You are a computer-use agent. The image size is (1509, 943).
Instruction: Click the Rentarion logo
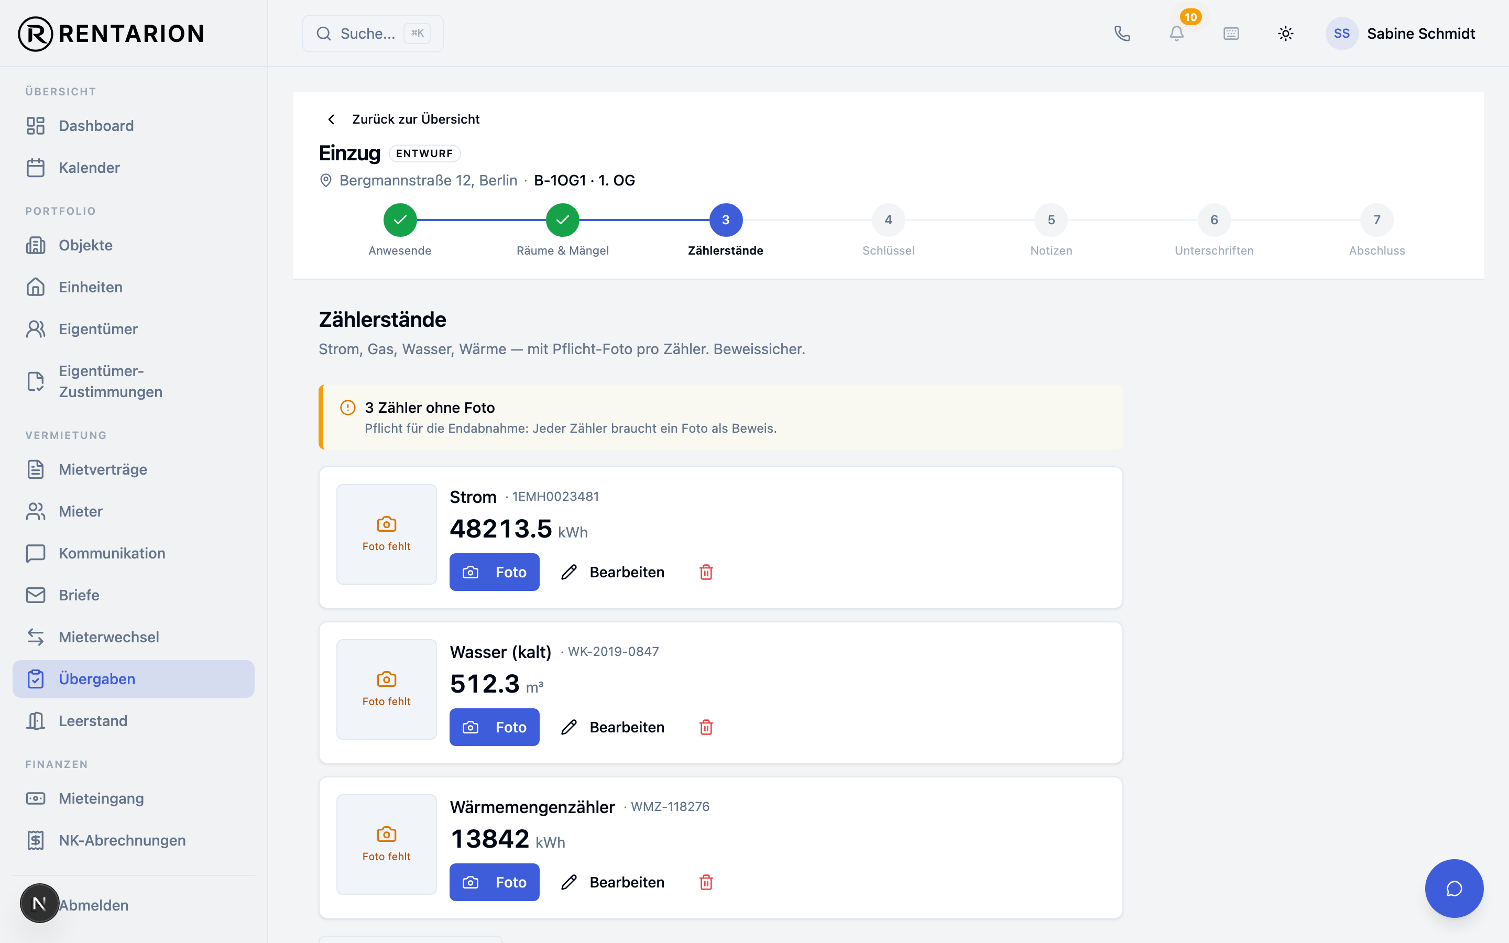click(x=111, y=34)
